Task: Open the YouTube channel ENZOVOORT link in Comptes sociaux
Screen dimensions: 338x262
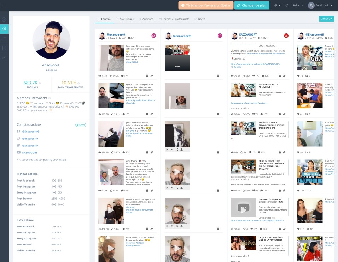Action: [30, 153]
